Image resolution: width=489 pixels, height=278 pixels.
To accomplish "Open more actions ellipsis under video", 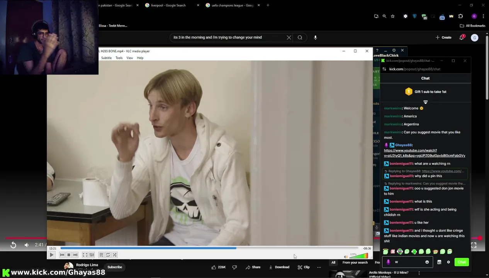I will point(319,267).
